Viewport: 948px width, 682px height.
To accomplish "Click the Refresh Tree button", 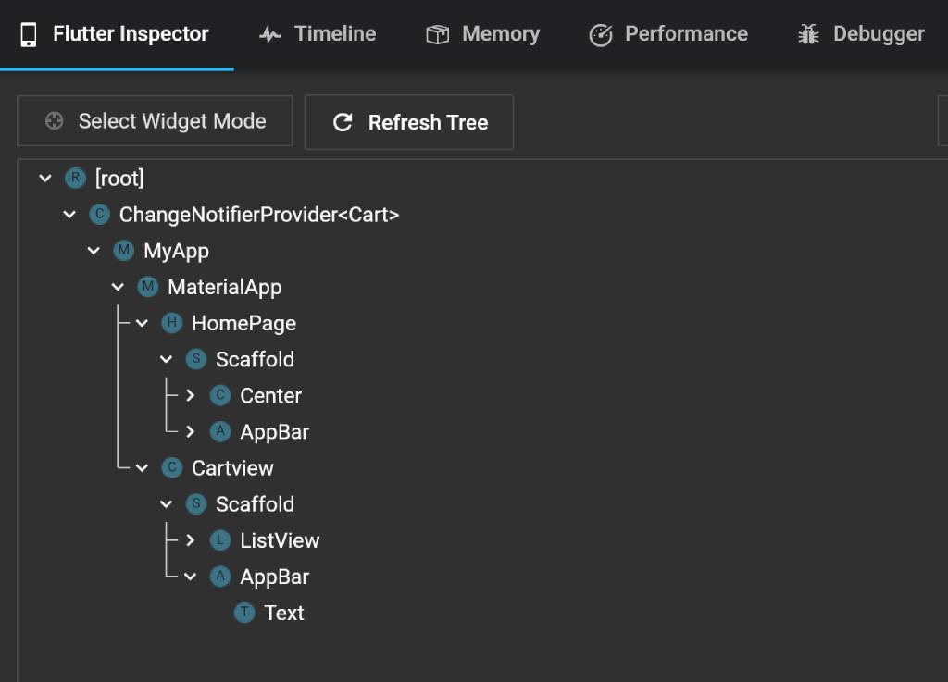I will tap(409, 122).
